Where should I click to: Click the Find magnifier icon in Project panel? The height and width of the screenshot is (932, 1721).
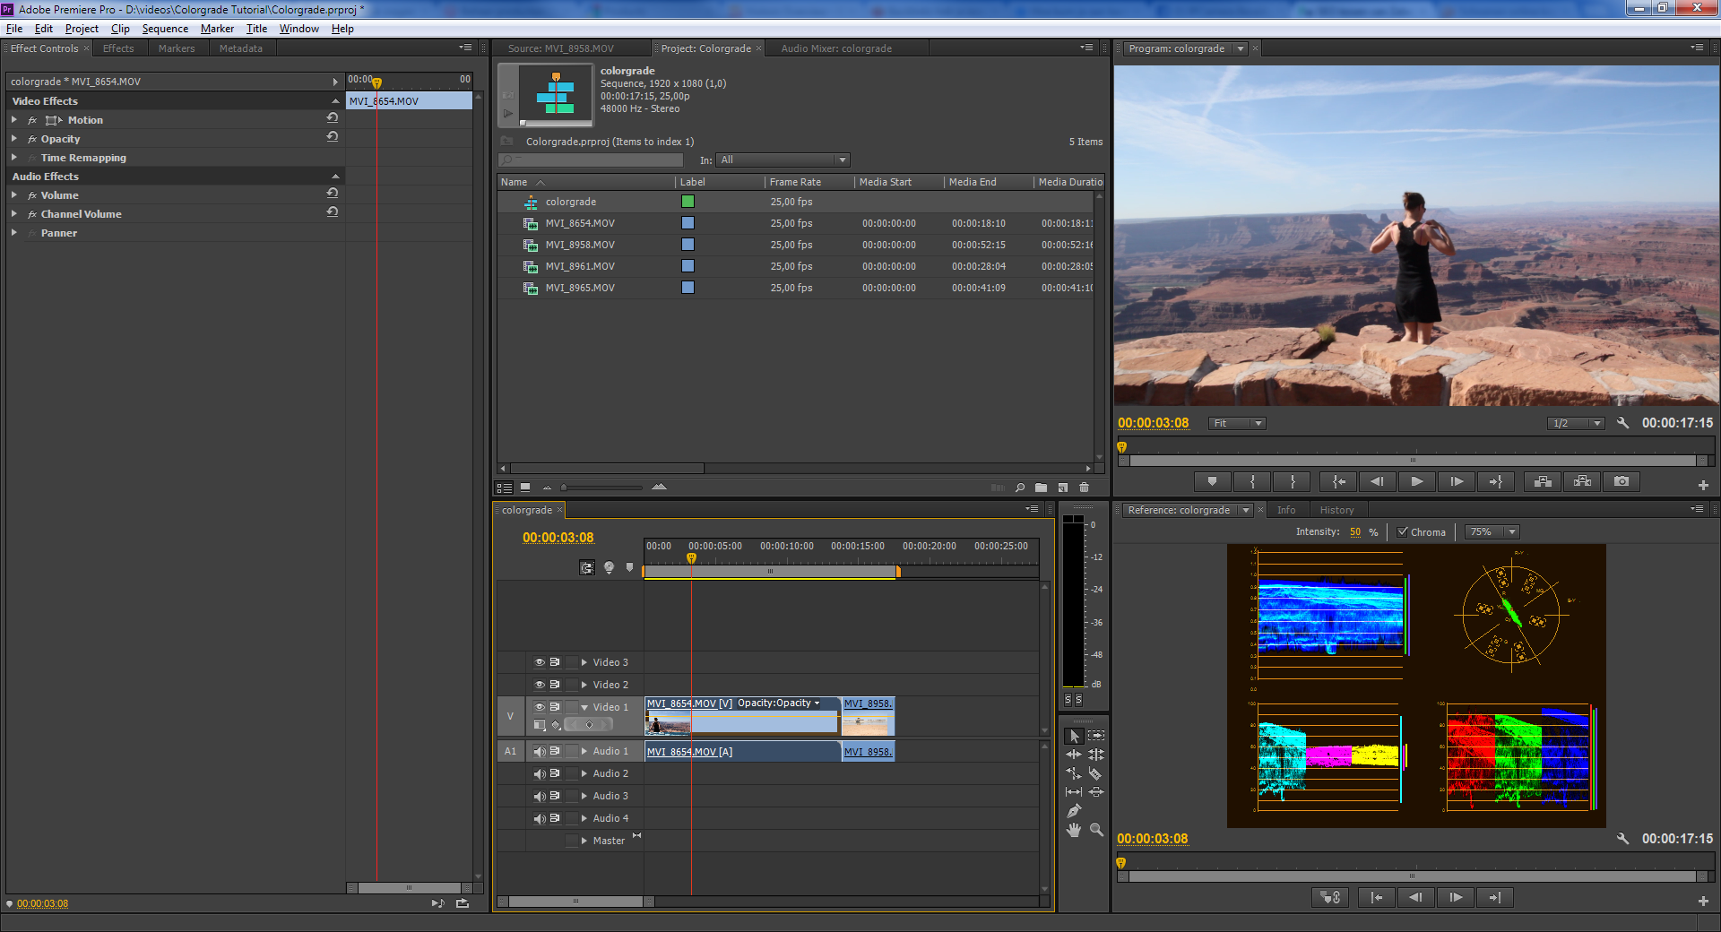point(1019,488)
